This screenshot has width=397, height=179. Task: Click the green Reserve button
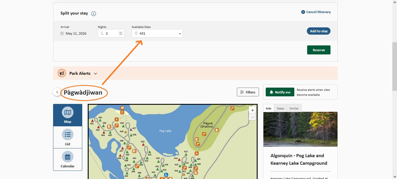pyautogui.click(x=319, y=50)
